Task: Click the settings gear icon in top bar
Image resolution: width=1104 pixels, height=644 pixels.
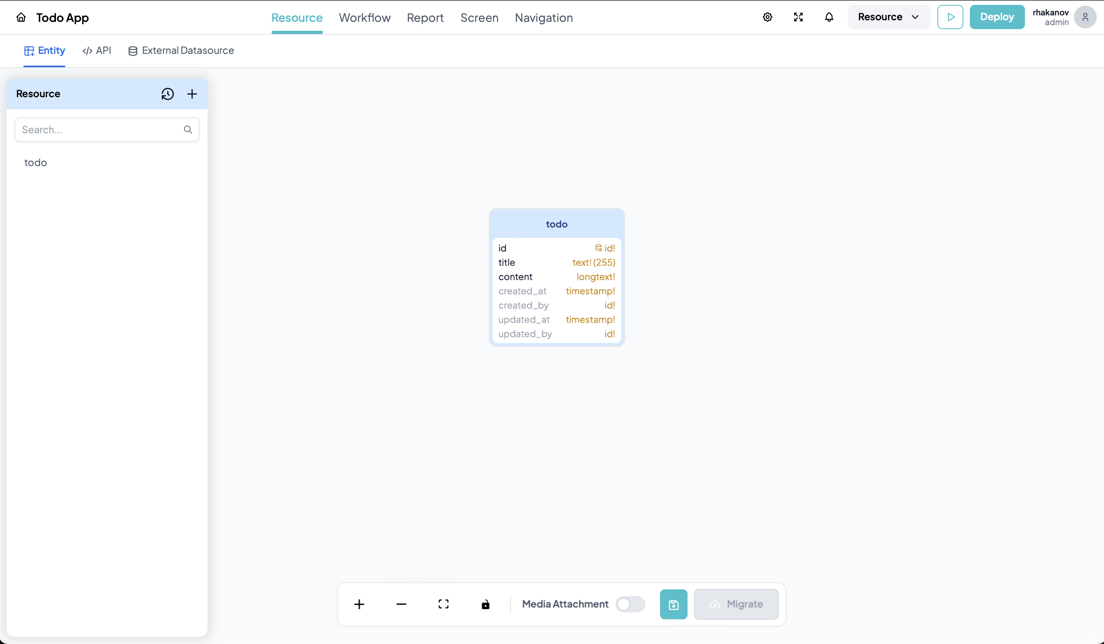Action: 767,17
